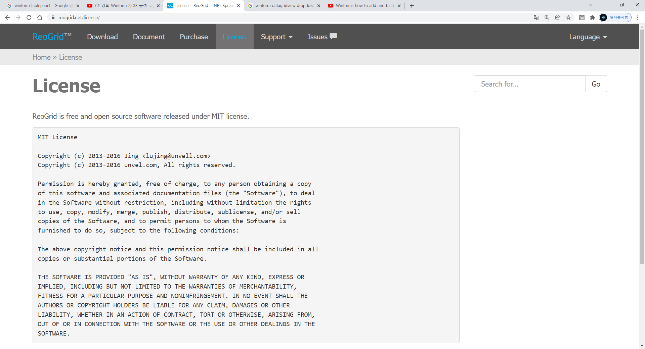The height and width of the screenshot is (349, 645).
Task: Click the address bar URL
Action: tap(79, 17)
